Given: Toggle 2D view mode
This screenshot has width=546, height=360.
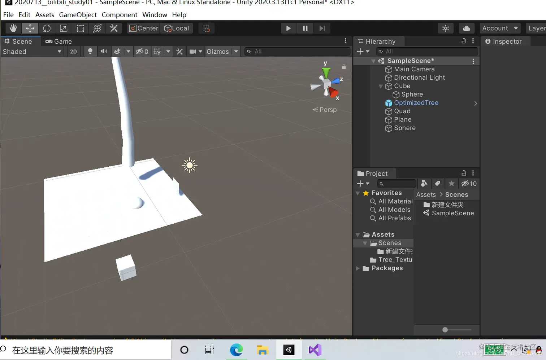Looking at the screenshot, I should (x=73, y=52).
